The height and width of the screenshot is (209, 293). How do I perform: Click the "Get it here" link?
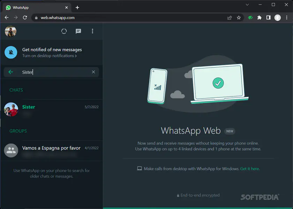[x=250, y=168]
